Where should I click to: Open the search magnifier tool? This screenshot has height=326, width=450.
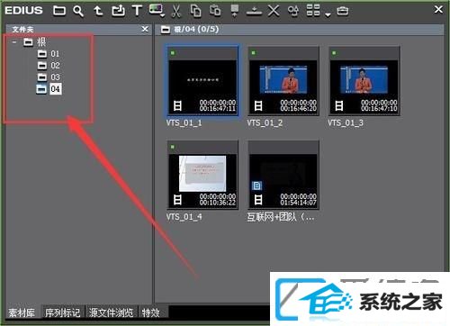pyautogui.click(x=78, y=11)
